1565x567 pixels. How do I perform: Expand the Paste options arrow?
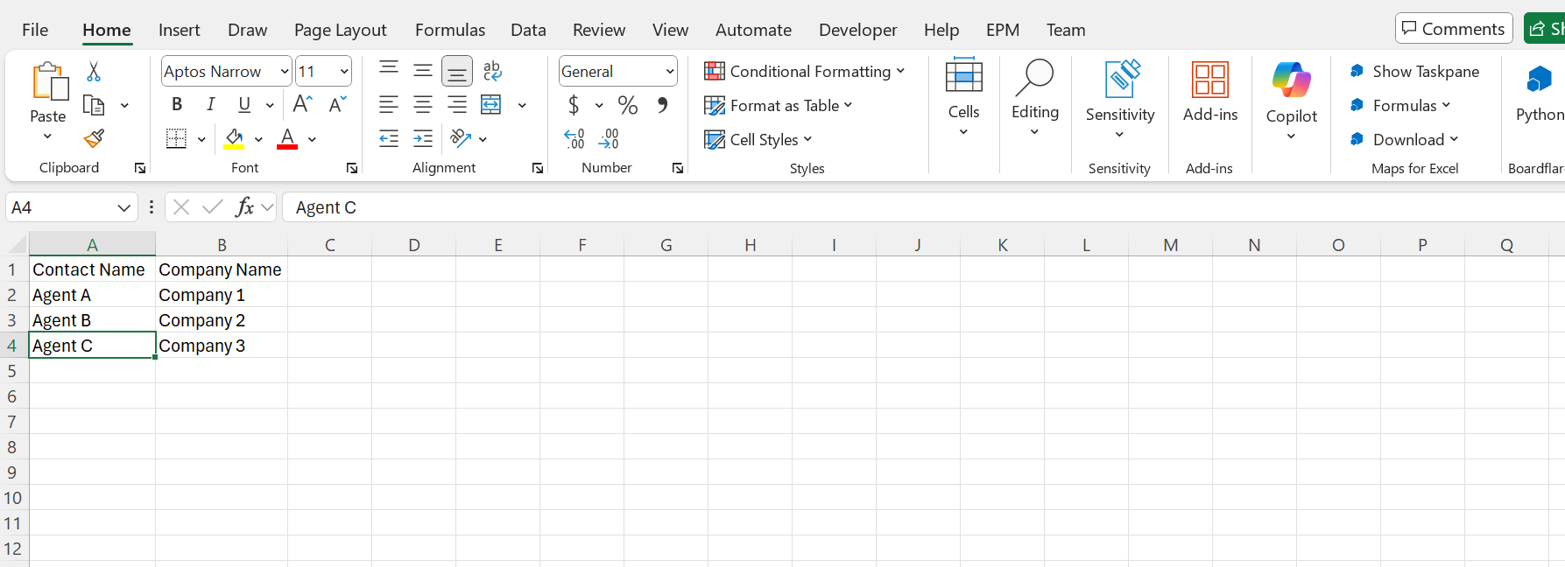(x=47, y=136)
